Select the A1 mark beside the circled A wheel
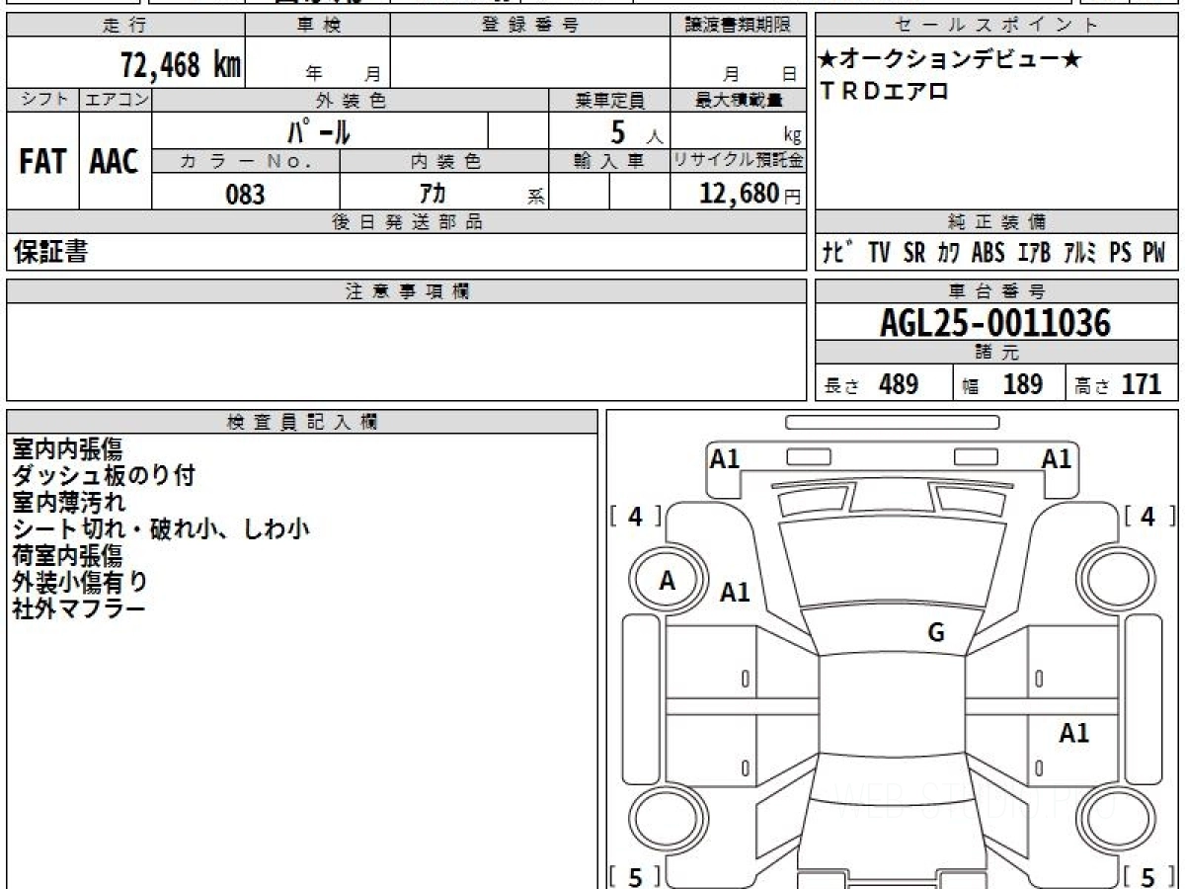1185x889 pixels. pyautogui.click(x=735, y=593)
